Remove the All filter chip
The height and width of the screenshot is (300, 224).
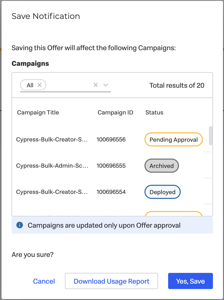(40, 85)
